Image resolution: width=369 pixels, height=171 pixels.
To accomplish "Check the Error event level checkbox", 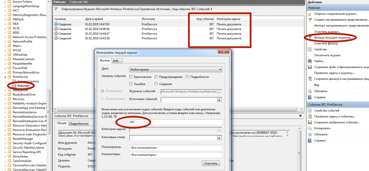I will [131, 84].
